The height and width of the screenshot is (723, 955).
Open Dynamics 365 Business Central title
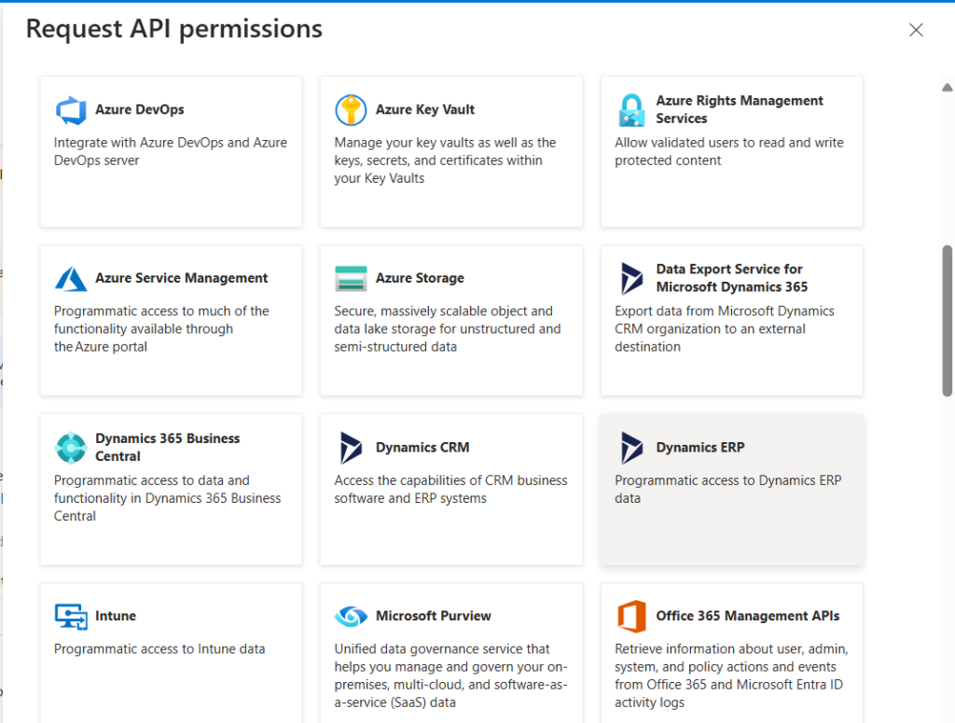(168, 448)
